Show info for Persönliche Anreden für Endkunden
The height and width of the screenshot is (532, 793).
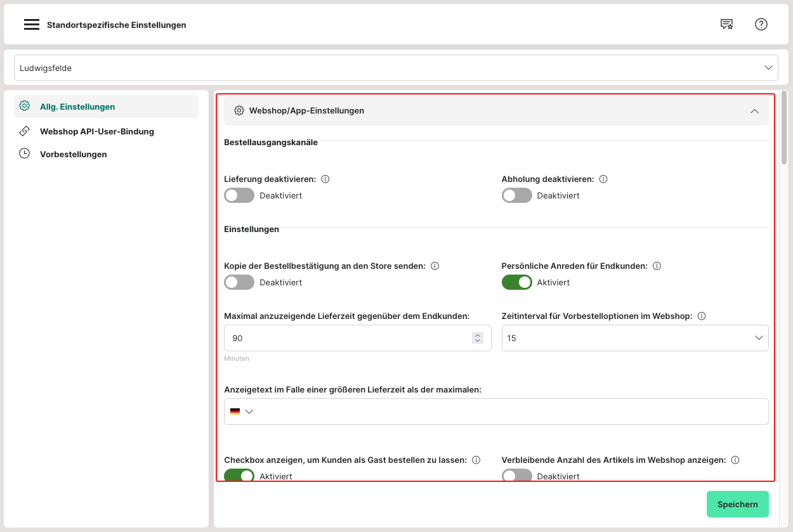pyautogui.click(x=657, y=266)
